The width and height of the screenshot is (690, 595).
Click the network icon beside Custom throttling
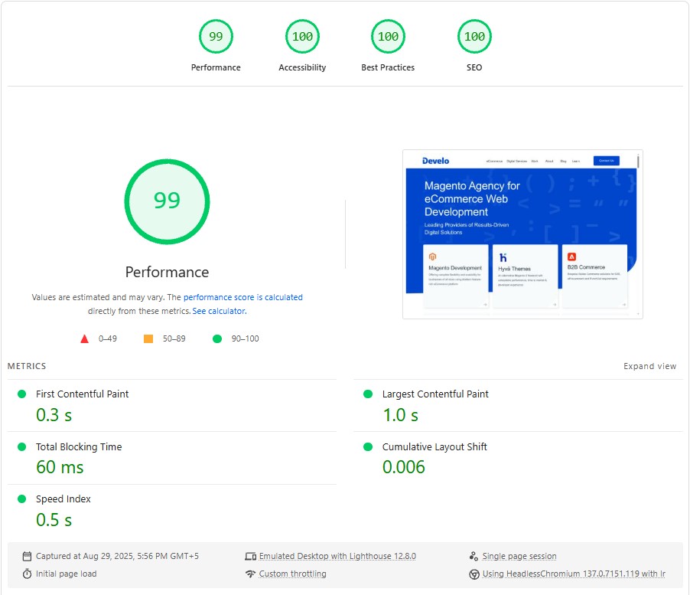click(250, 574)
